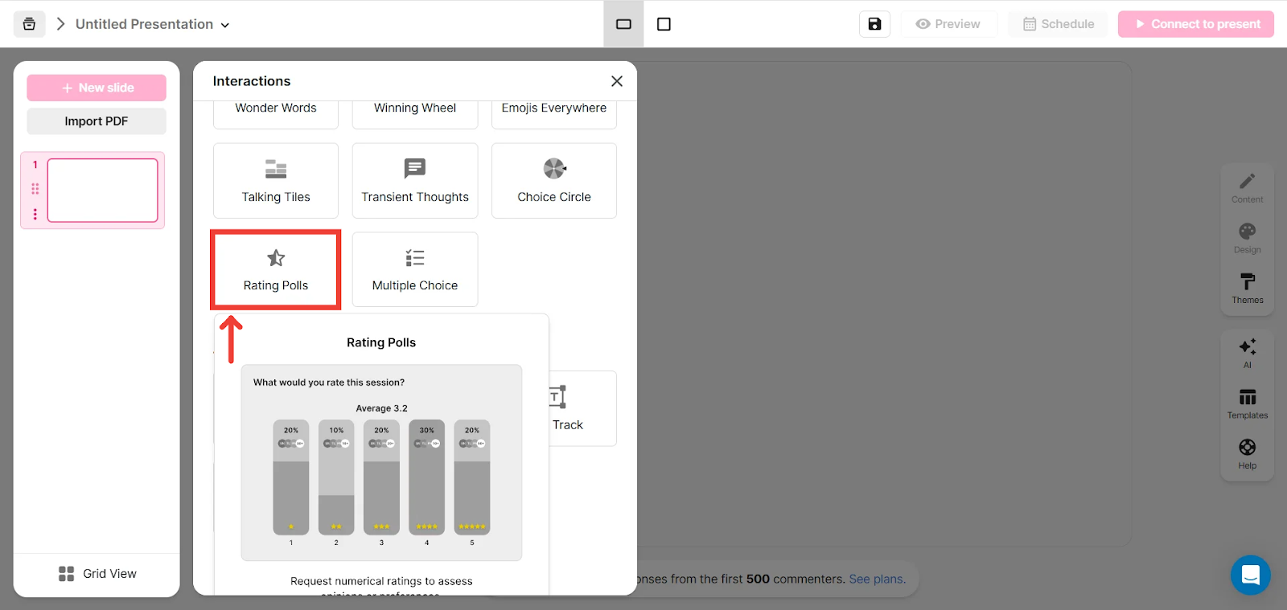Click the 'Average 3.2' text
Viewport: 1287px width, 610px height.
click(x=382, y=408)
